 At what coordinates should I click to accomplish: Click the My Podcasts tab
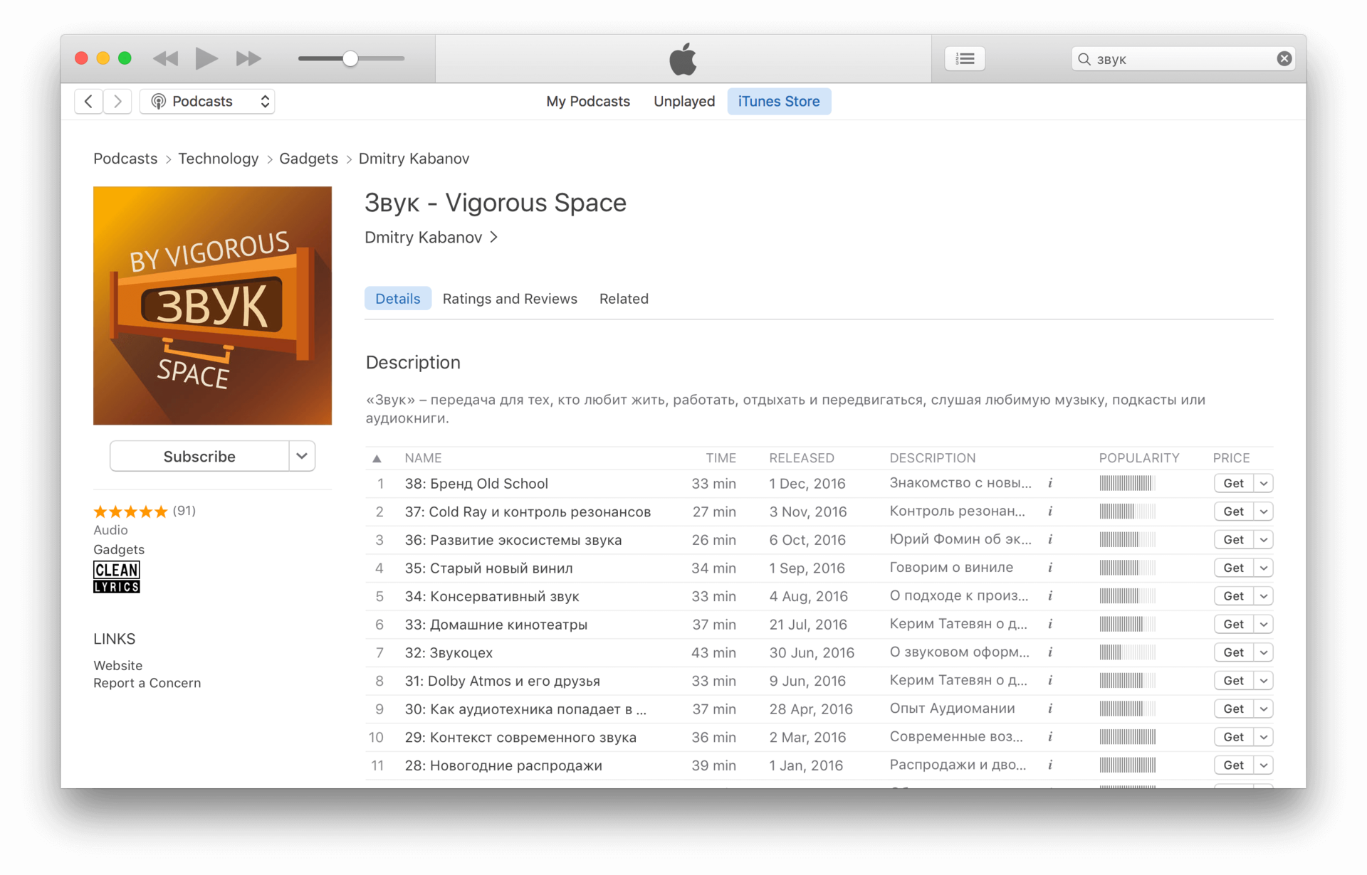point(588,100)
